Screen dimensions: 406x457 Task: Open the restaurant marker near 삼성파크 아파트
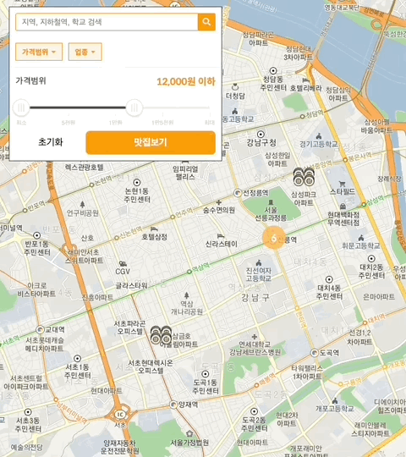(304, 177)
